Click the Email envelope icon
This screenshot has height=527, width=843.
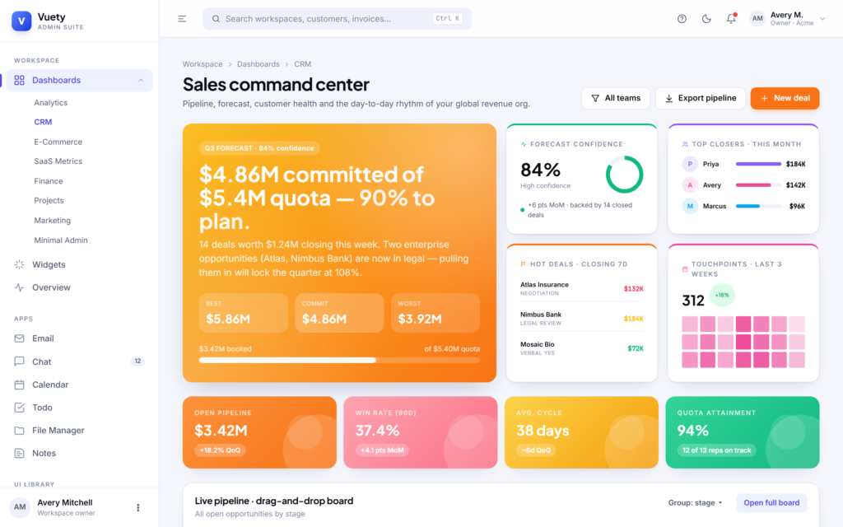pyautogui.click(x=20, y=338)
